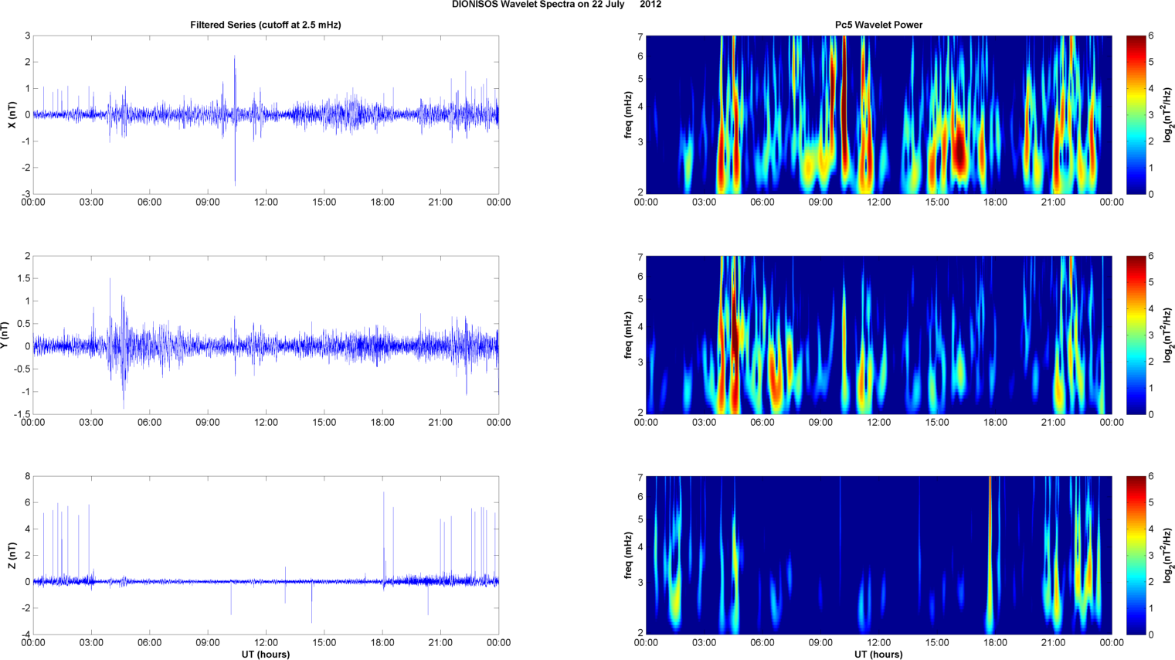Click 'freq (mHz)' label of the bottom wavelet plot

coord(628,555)
